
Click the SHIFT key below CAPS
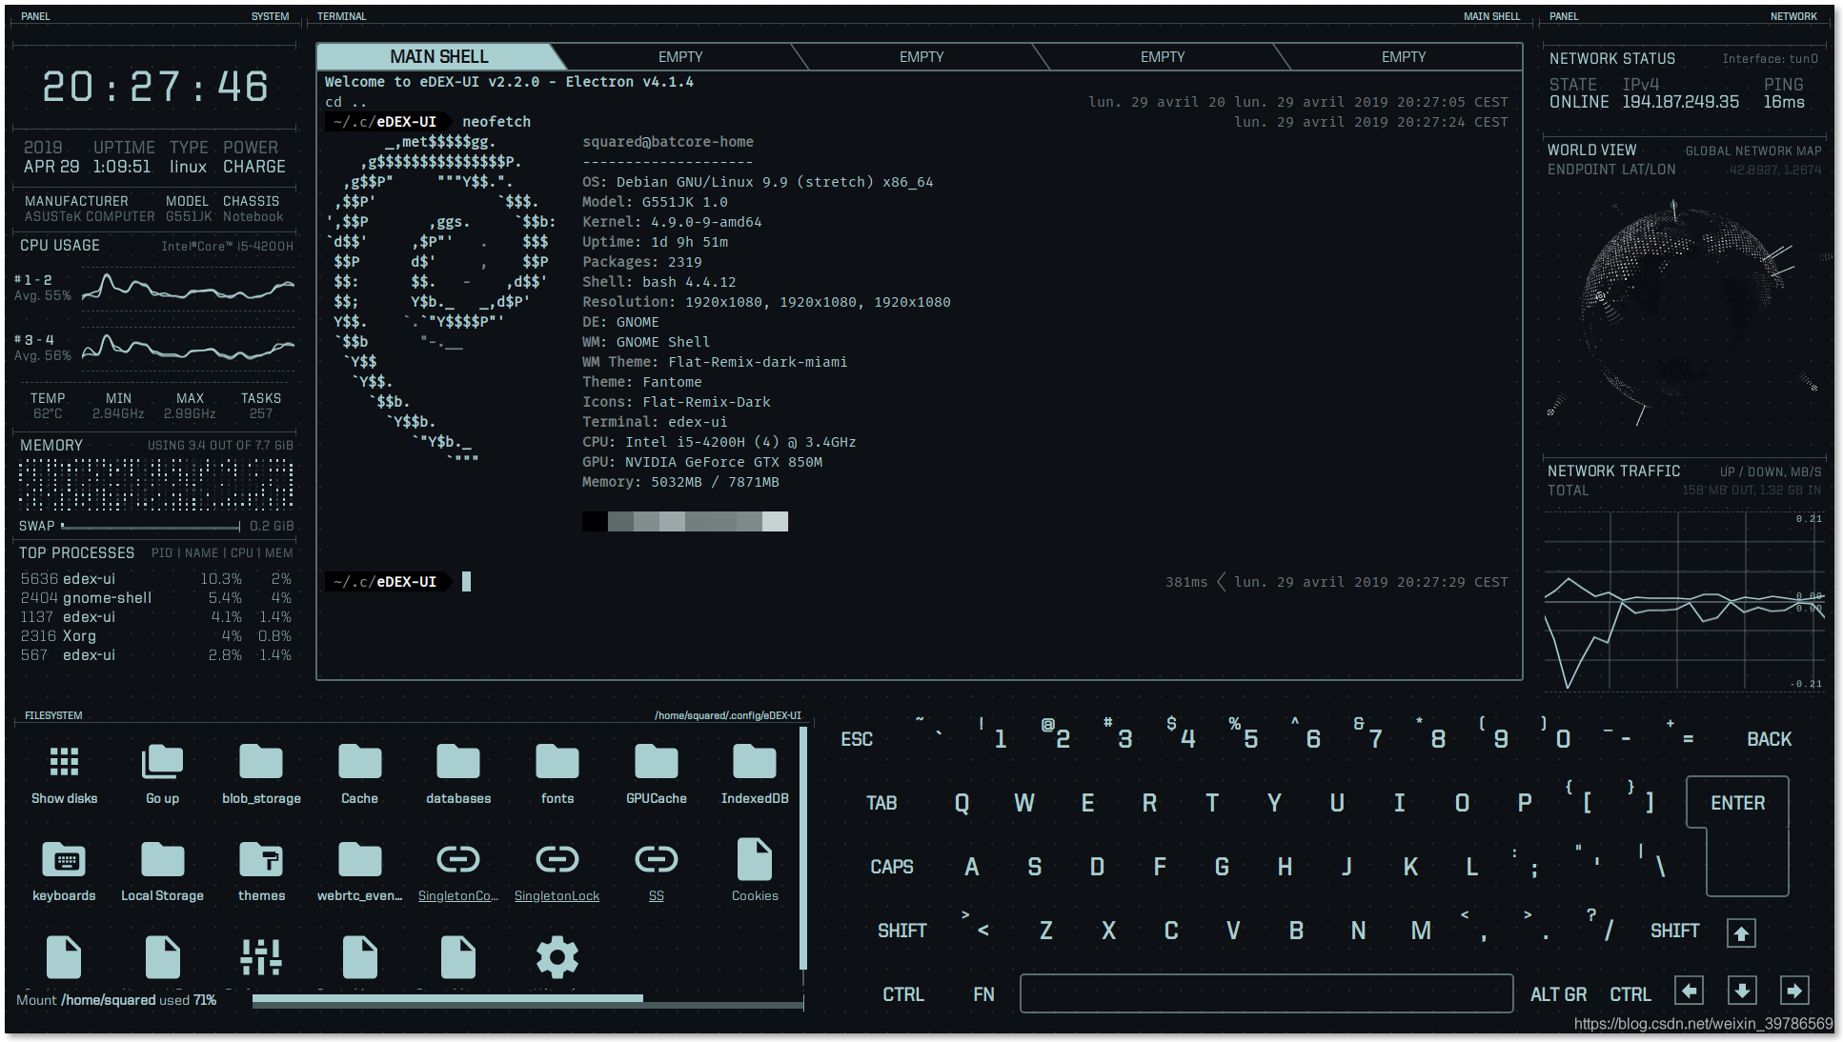tap(901, 931)
